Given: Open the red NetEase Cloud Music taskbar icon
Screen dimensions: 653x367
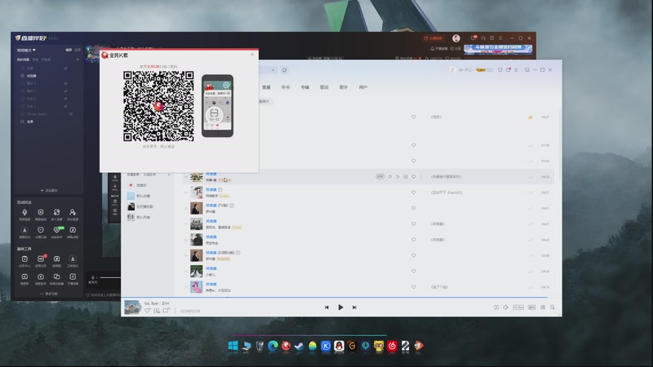Looking at the screenshot, I should [x=392, y=346].
